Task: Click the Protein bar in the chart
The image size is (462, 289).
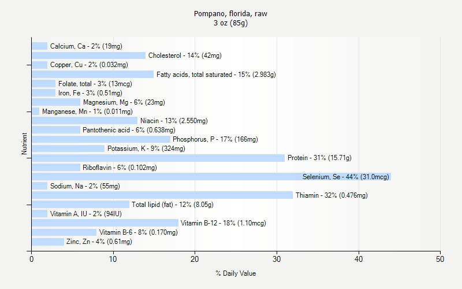Action: [158, 158]
